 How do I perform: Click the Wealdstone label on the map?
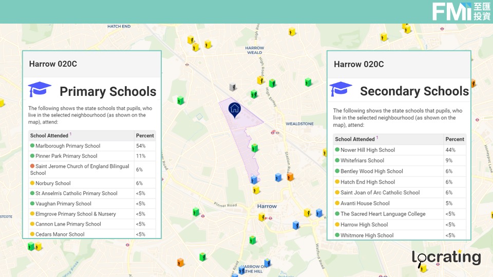(299, 124)
